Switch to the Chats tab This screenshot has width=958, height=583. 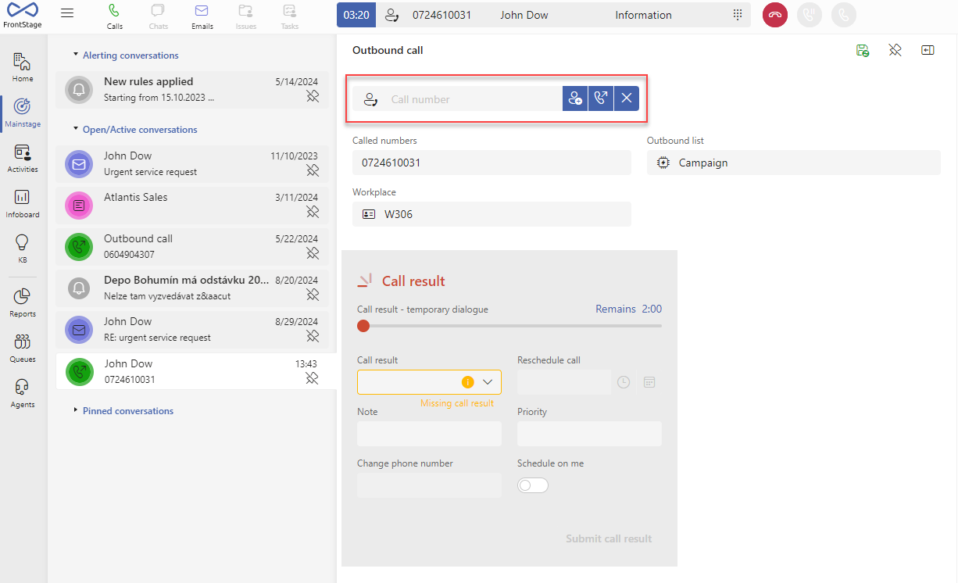(x=158, y=16)
